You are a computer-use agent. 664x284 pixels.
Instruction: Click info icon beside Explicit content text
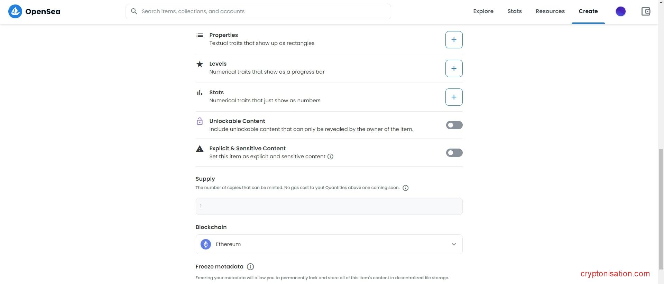pyautogui.click(x=330, y=157)
